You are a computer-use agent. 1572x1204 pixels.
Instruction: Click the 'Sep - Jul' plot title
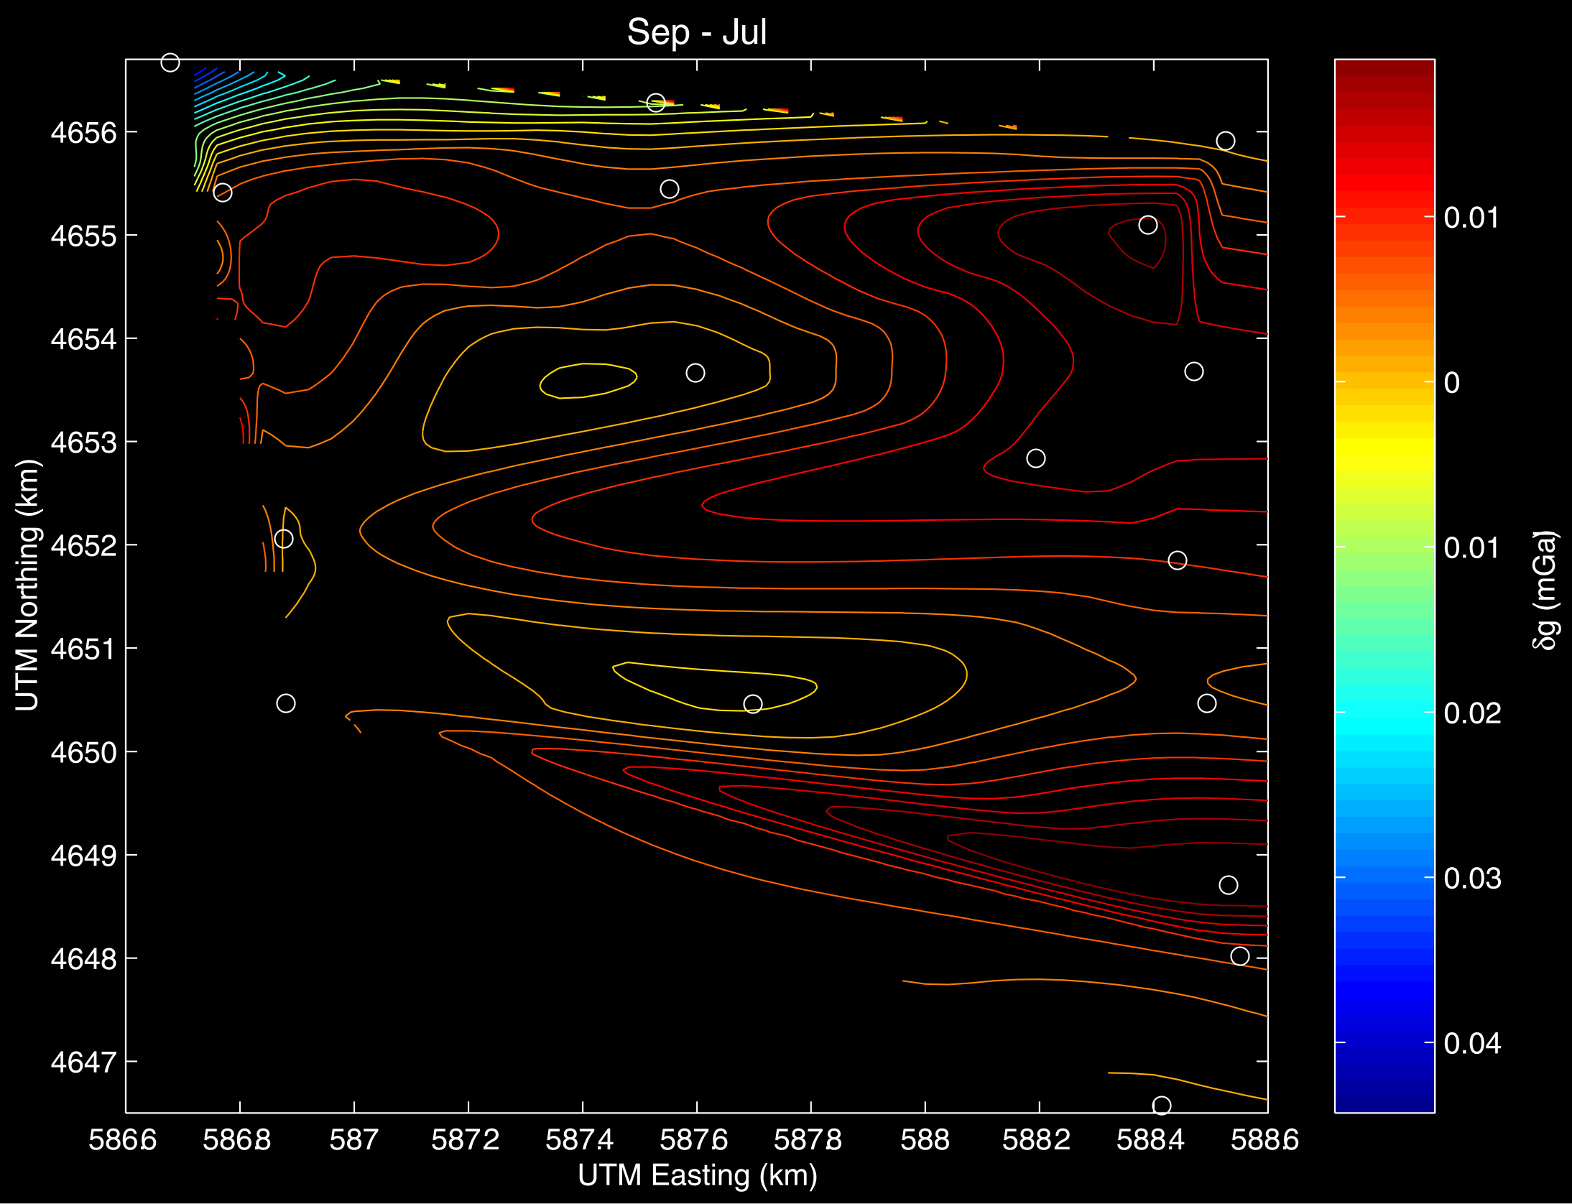(x=696, y=32)
